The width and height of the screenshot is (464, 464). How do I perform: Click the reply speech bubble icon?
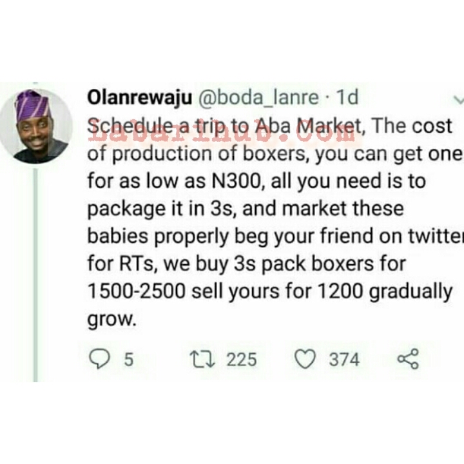point(99,359)
